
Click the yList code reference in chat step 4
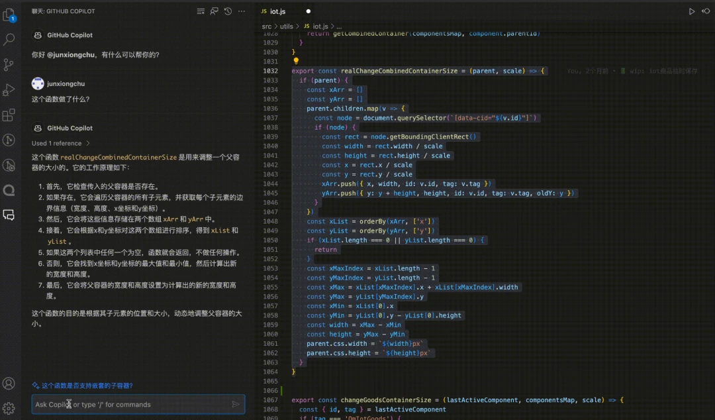[x=57, y=242]
